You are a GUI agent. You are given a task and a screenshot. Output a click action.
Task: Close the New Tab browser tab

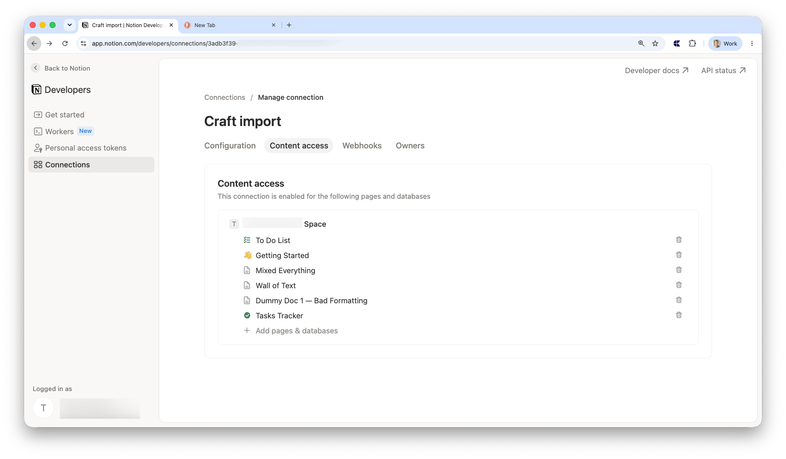274,25
